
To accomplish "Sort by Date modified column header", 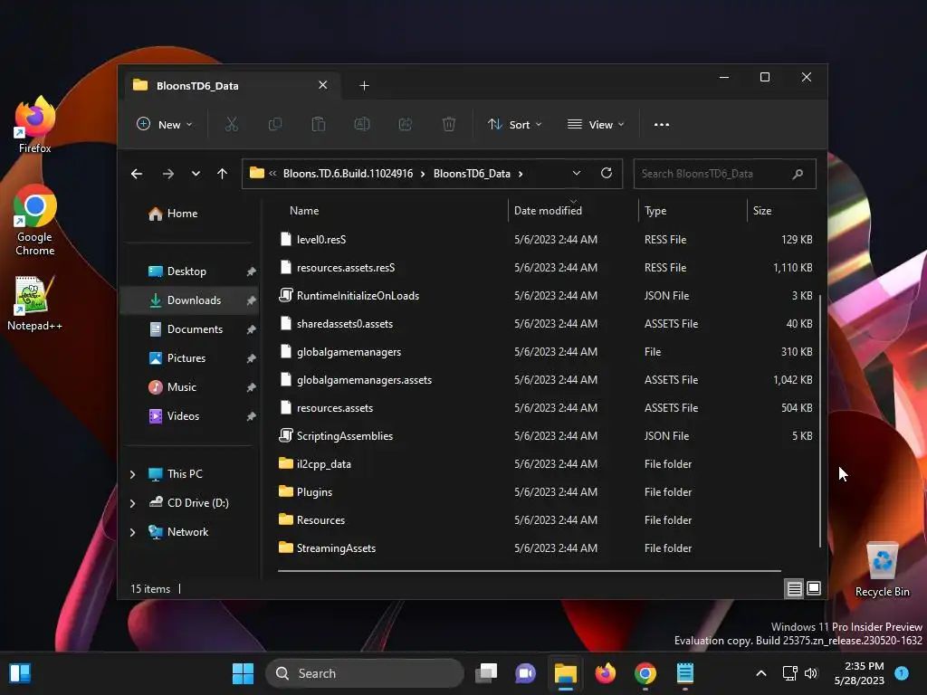I will click(573, 210).
